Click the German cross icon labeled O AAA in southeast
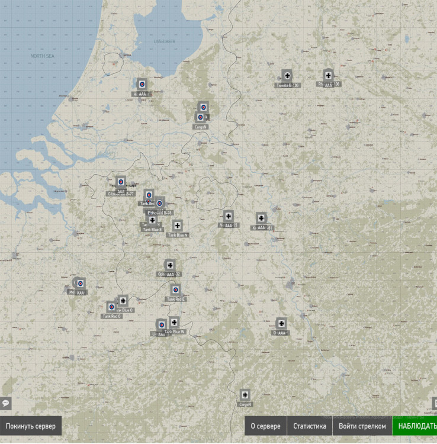 pyautogui.click(x=281, y=323)
